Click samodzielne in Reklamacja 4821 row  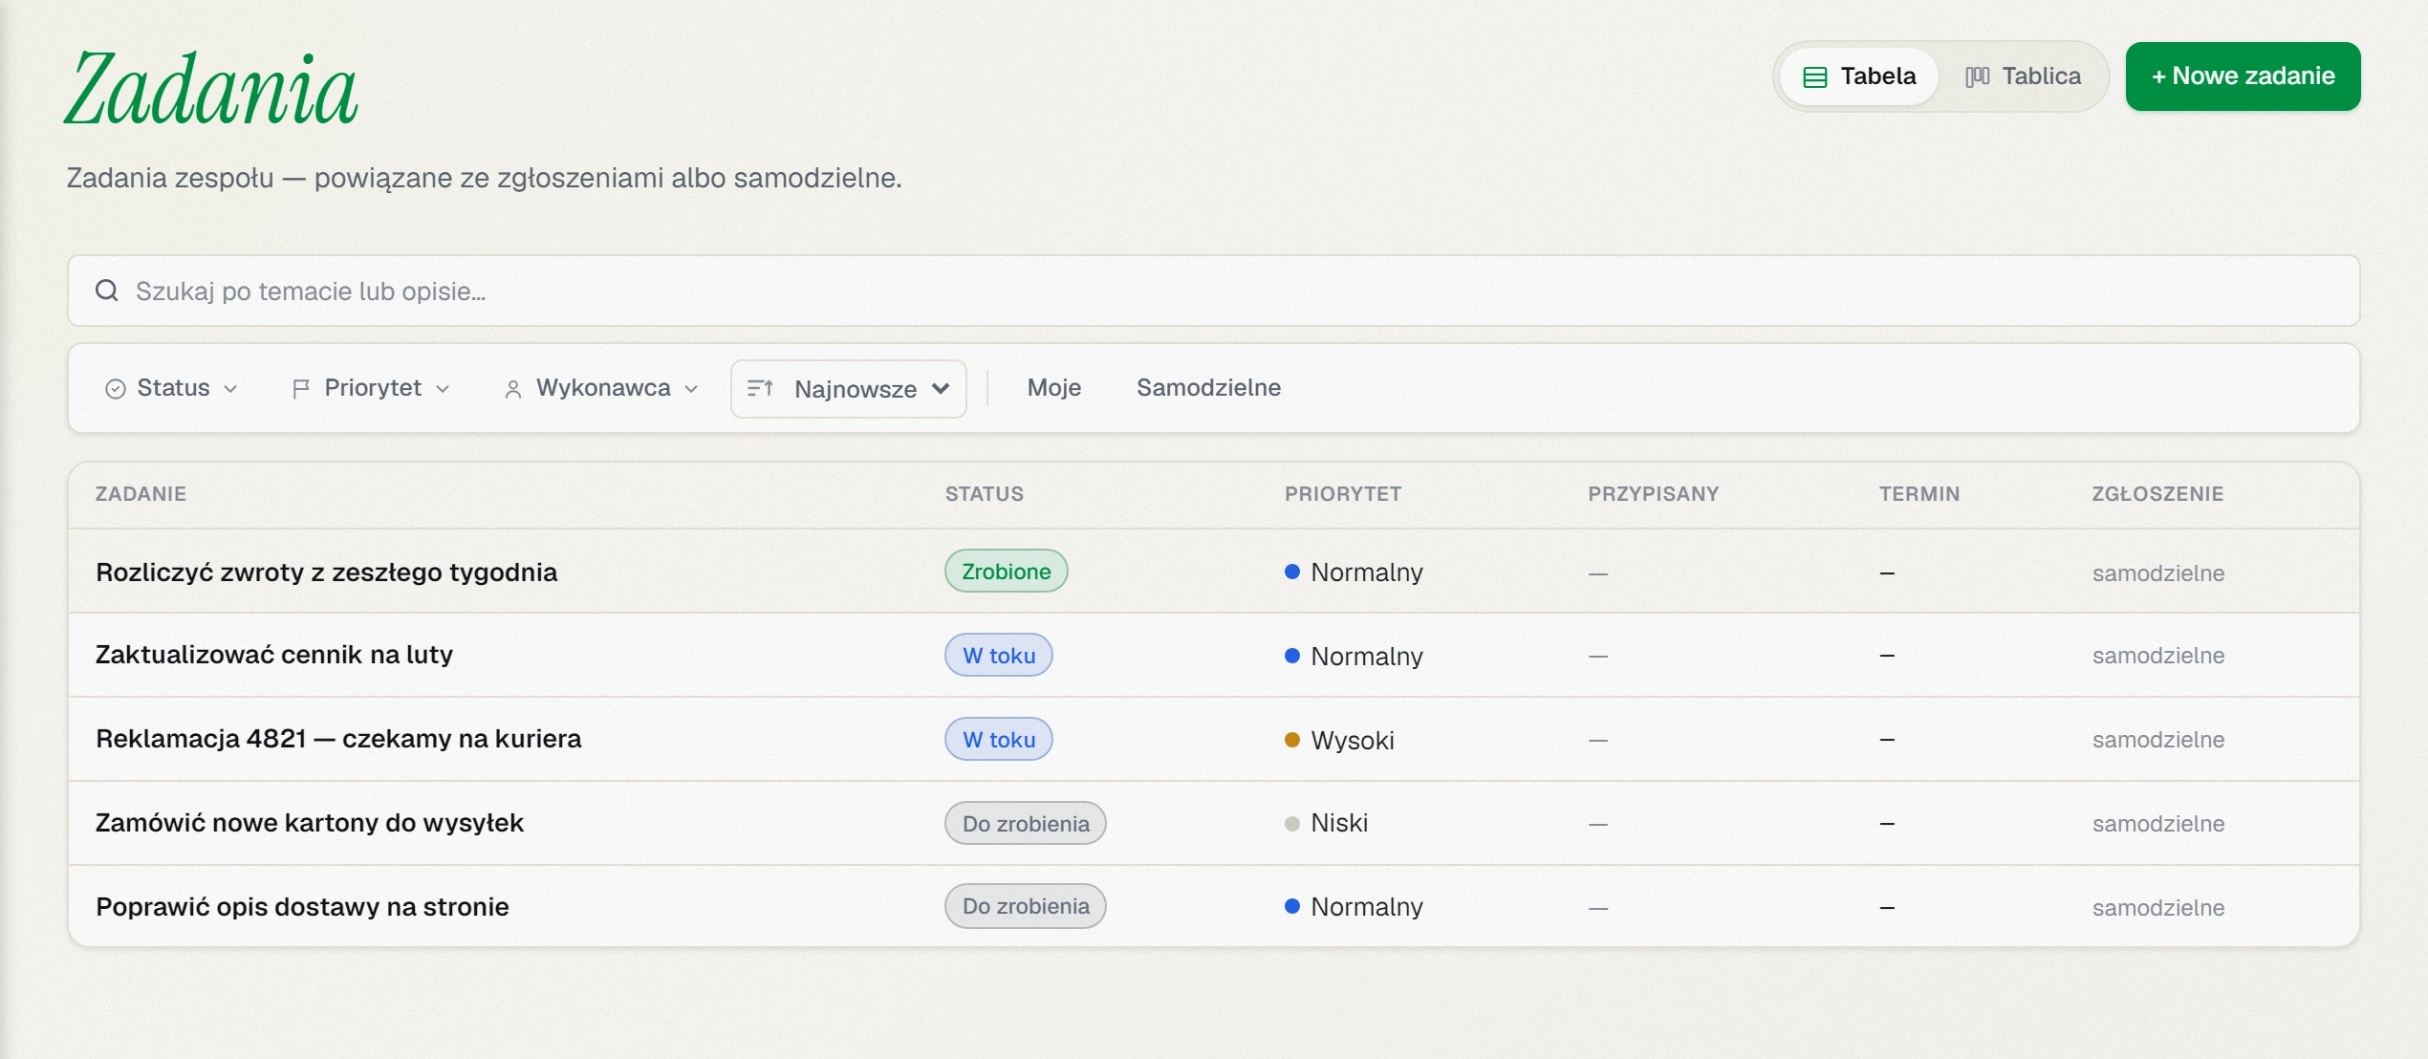click(2157, 740)
